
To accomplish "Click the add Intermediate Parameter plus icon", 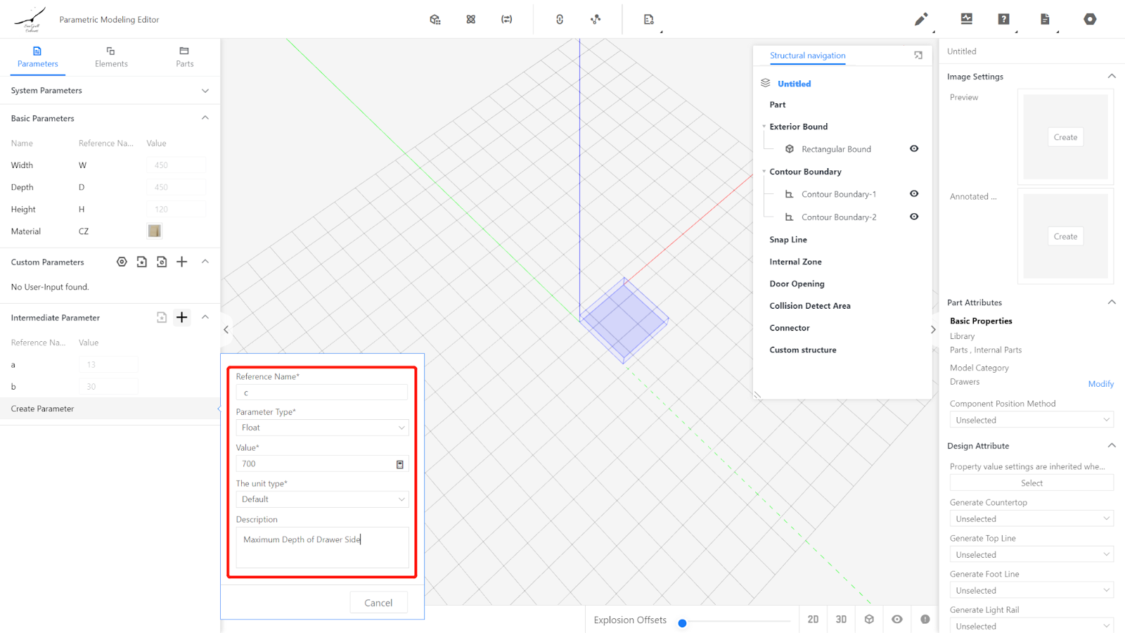I will pyautogui.click(x=181, y=317).
